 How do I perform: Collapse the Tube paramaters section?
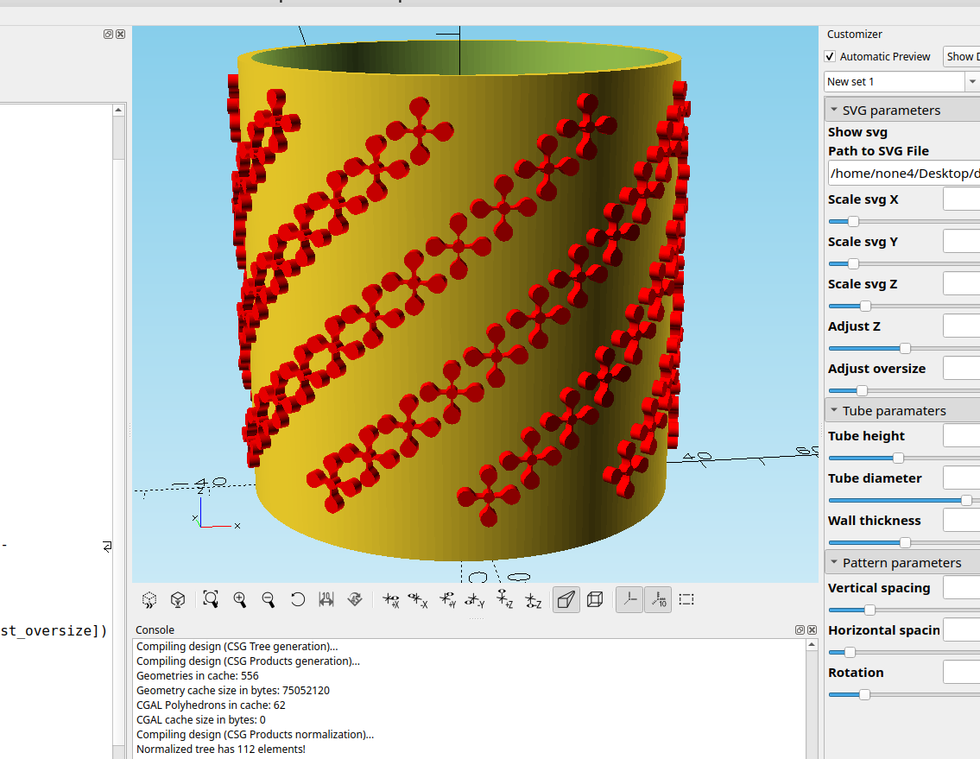pos(834,411)
